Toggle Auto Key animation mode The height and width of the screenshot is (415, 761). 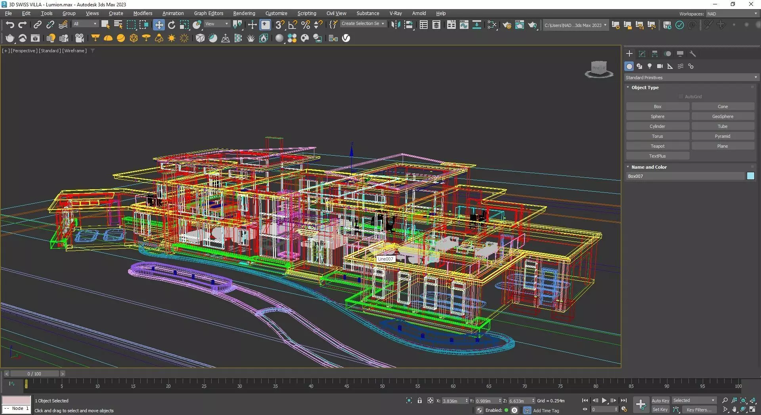tap(660, 401)
